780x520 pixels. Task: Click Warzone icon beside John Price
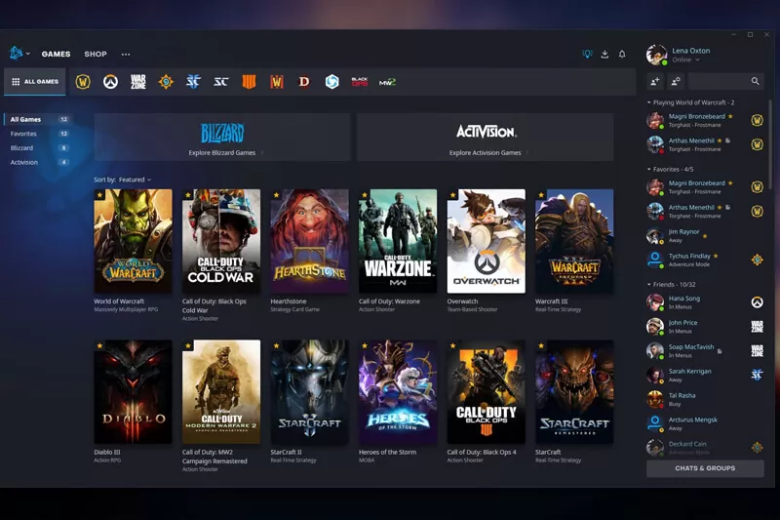pos(758,327)
